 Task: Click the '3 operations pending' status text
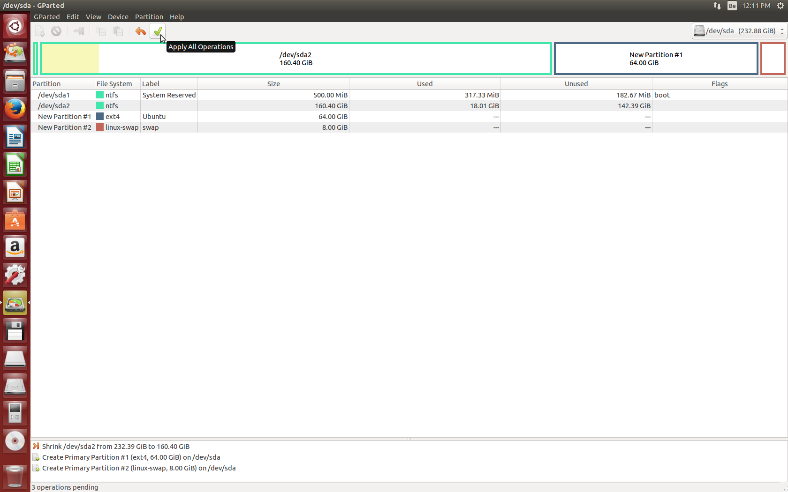[x=65, y=487]
